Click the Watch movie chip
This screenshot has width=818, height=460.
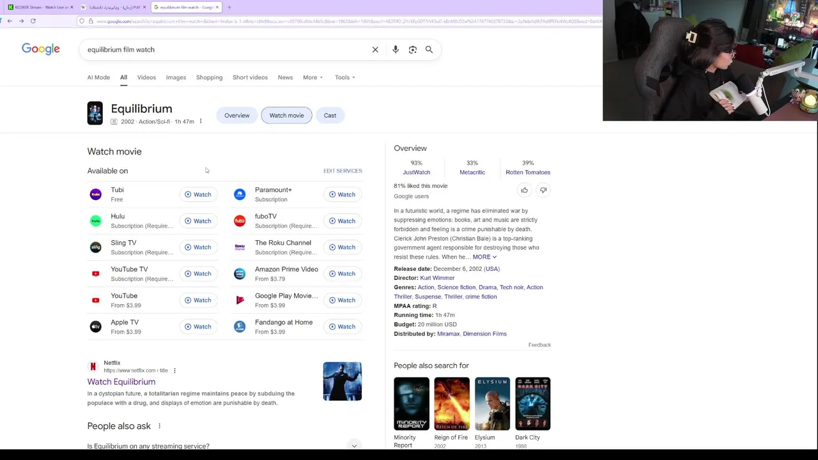(x=286, y=116)
